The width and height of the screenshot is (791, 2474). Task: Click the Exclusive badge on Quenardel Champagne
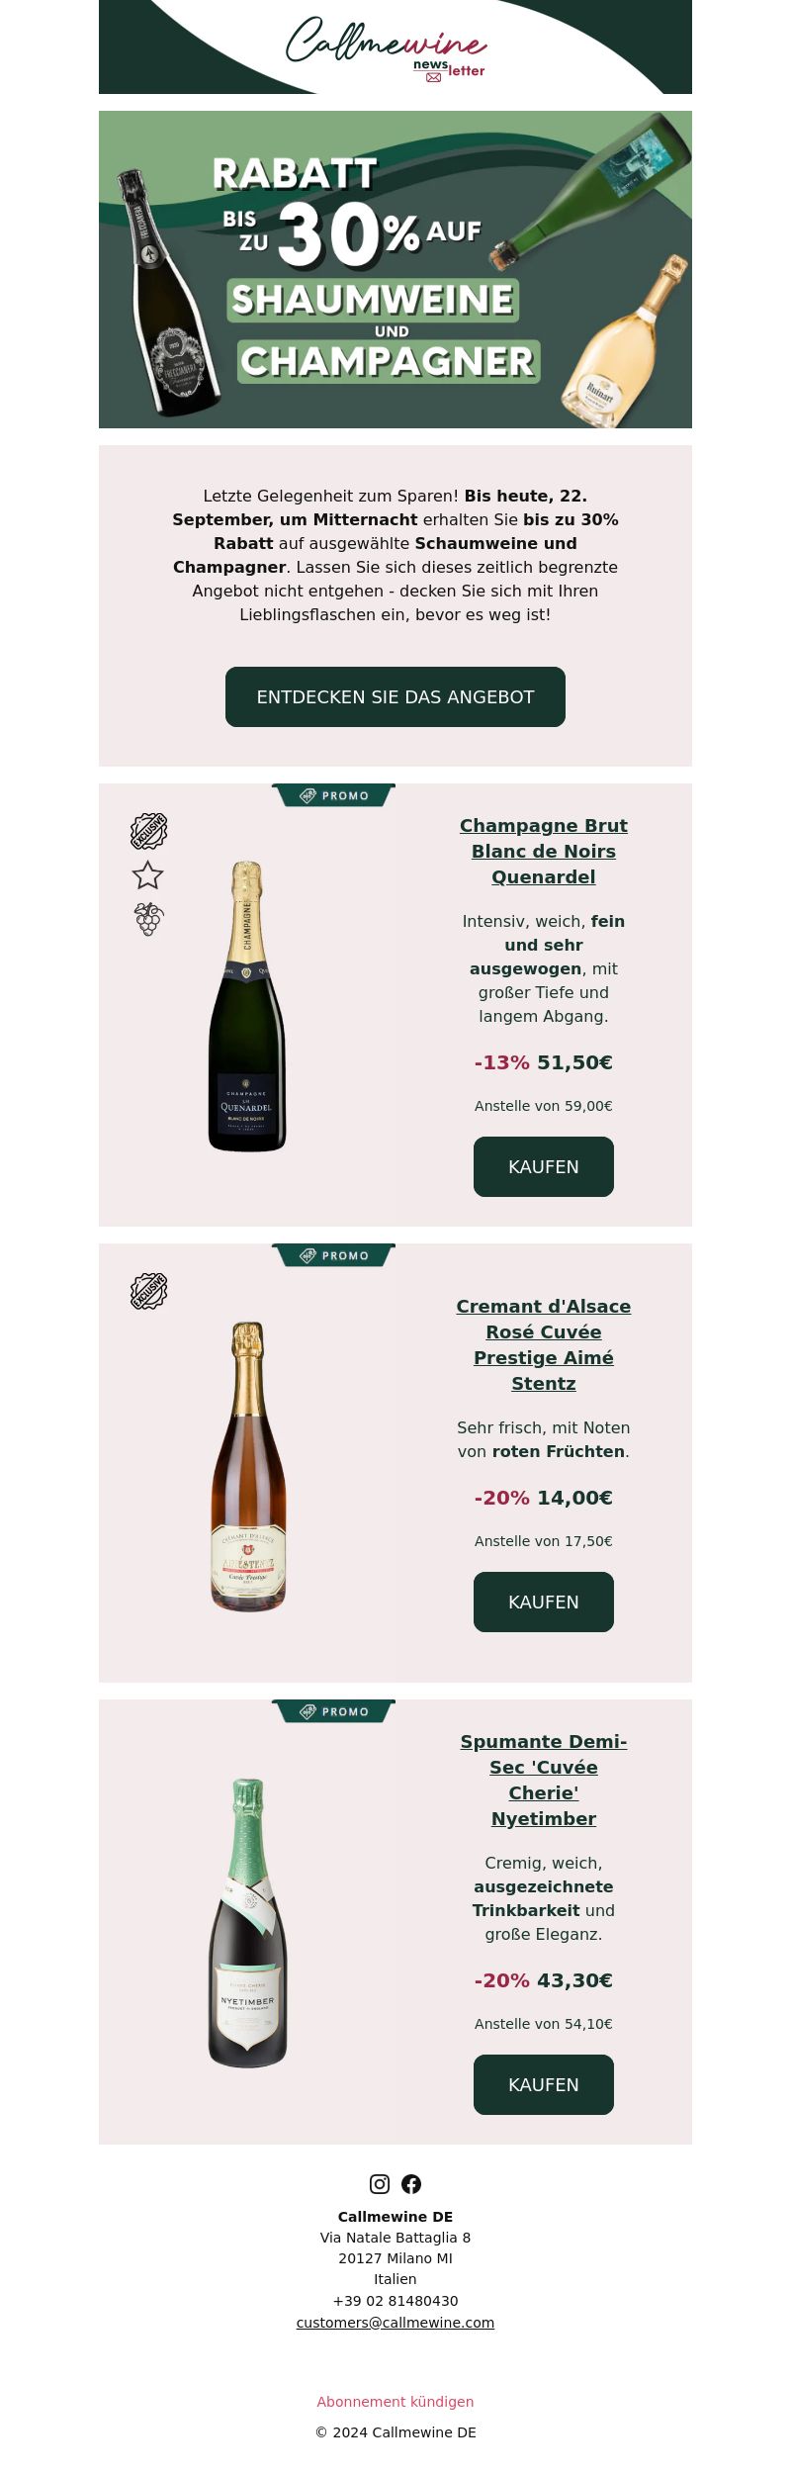point(148,832)
